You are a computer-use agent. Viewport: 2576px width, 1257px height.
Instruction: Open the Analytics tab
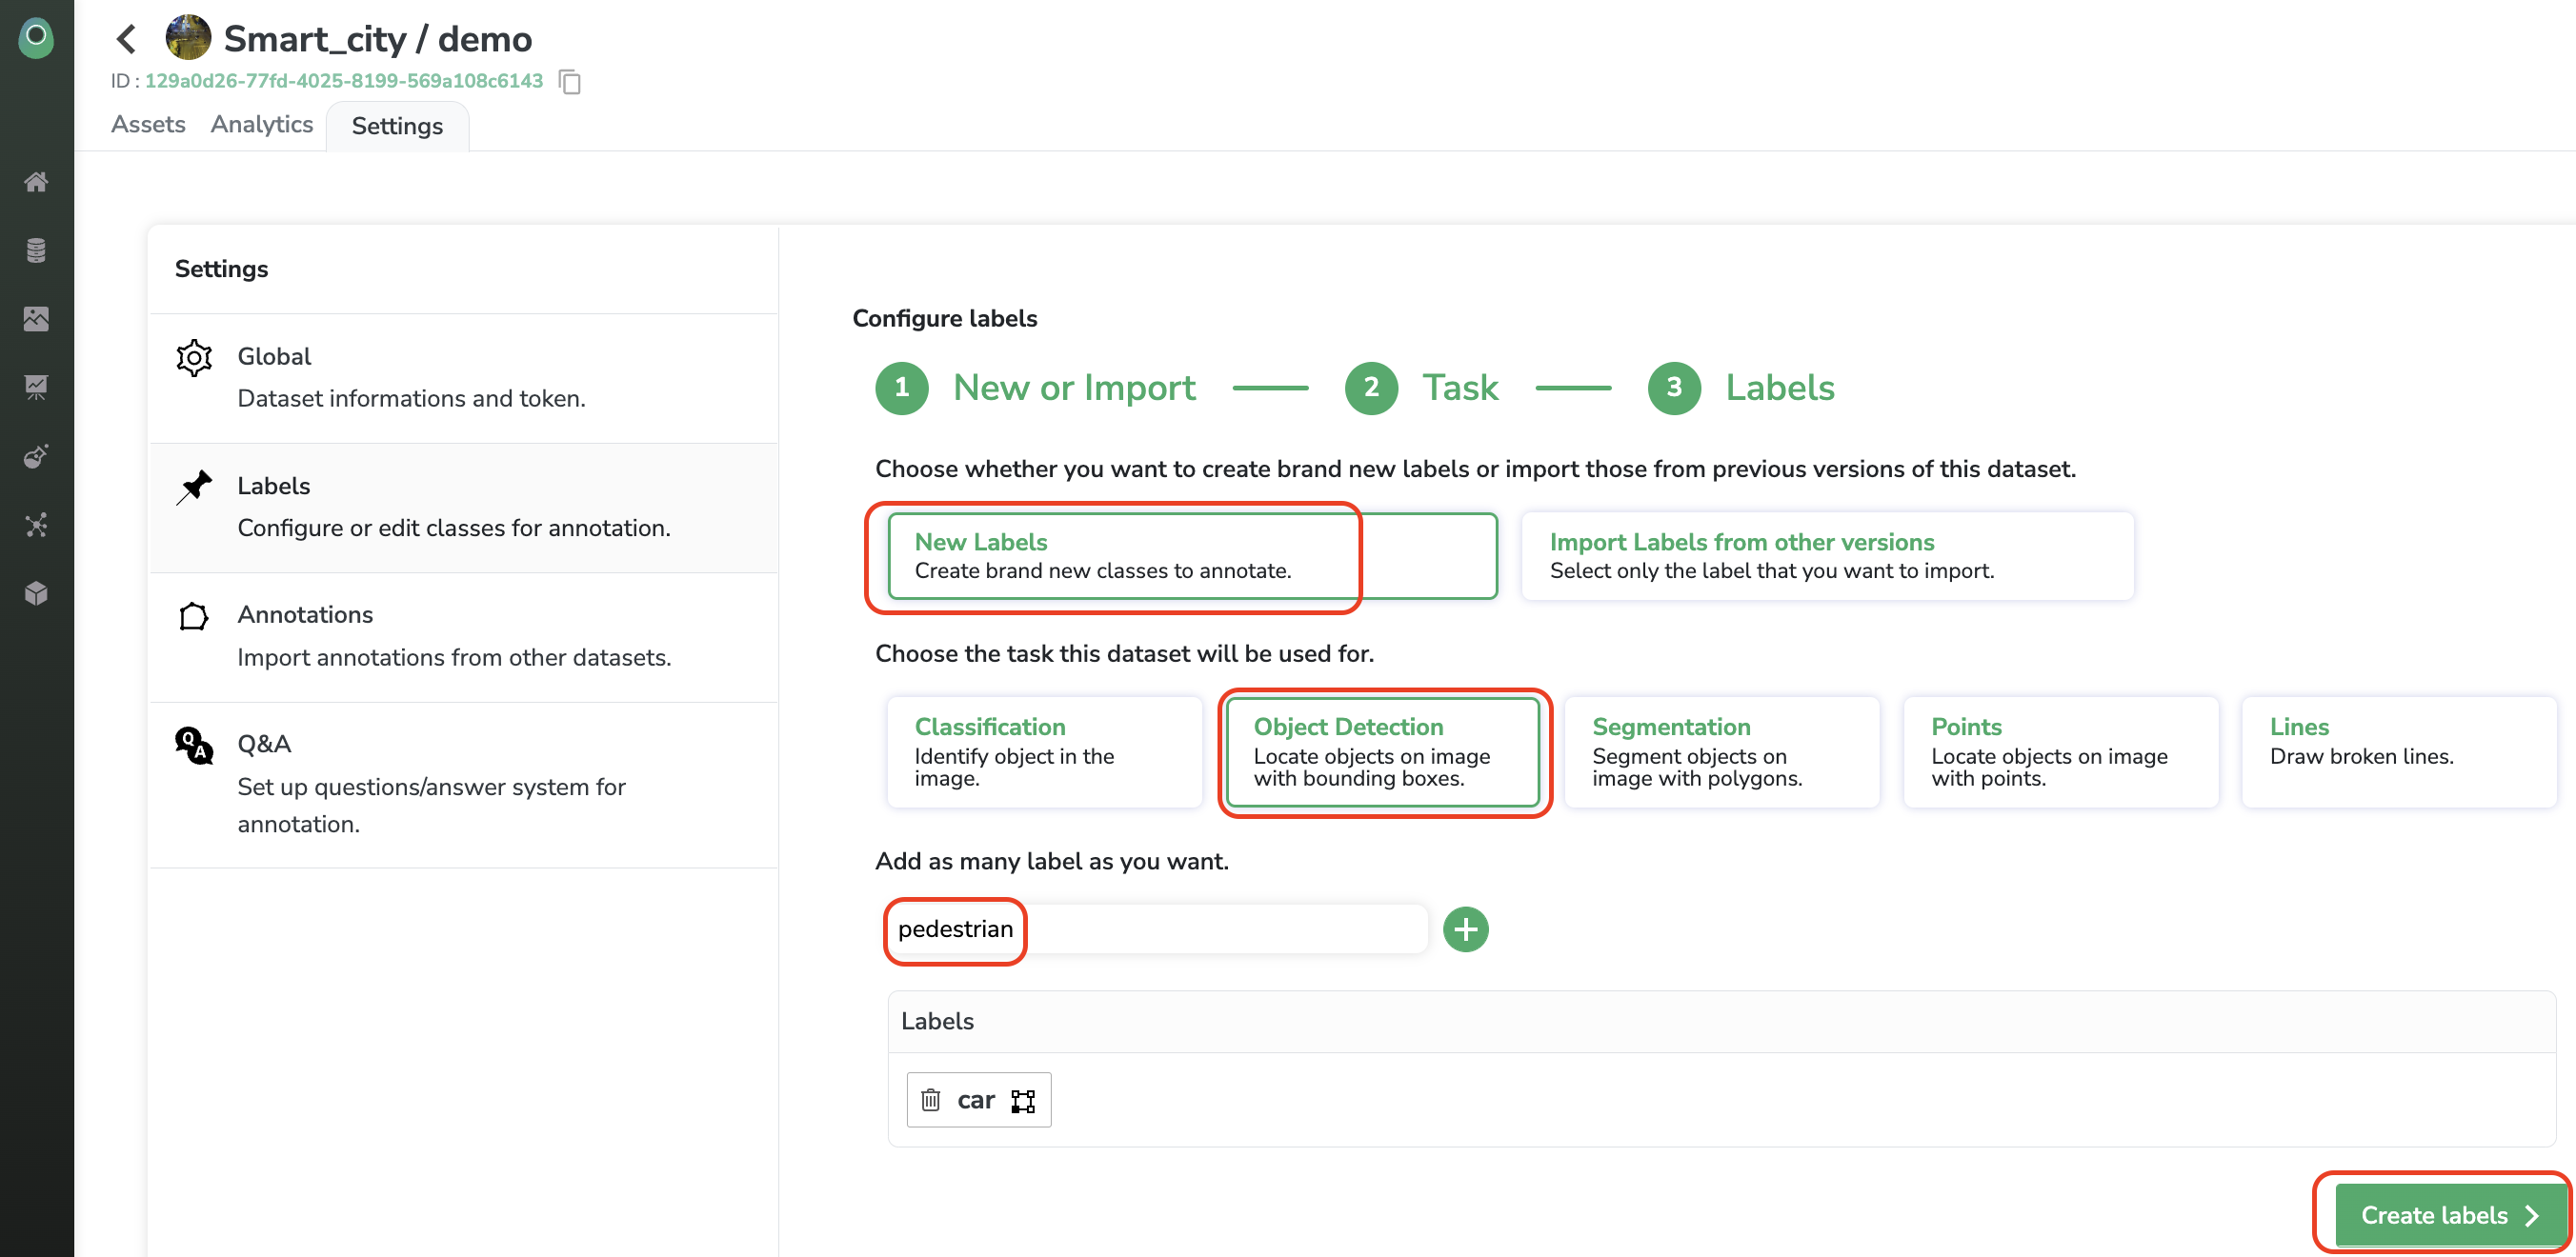[x=261, y=125]
